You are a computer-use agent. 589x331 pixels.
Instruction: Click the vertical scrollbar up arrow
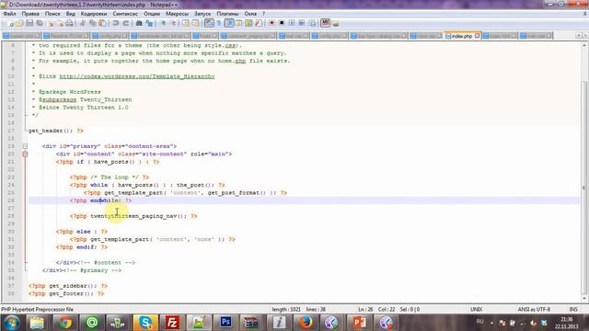click(584, 45)
